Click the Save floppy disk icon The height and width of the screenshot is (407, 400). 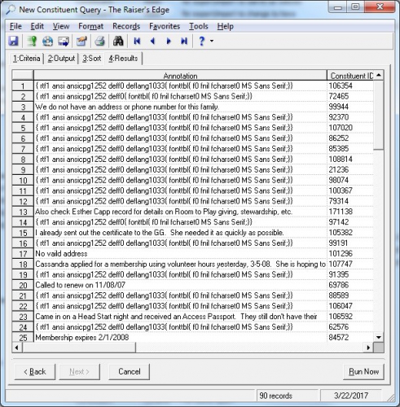click(13, 42)
